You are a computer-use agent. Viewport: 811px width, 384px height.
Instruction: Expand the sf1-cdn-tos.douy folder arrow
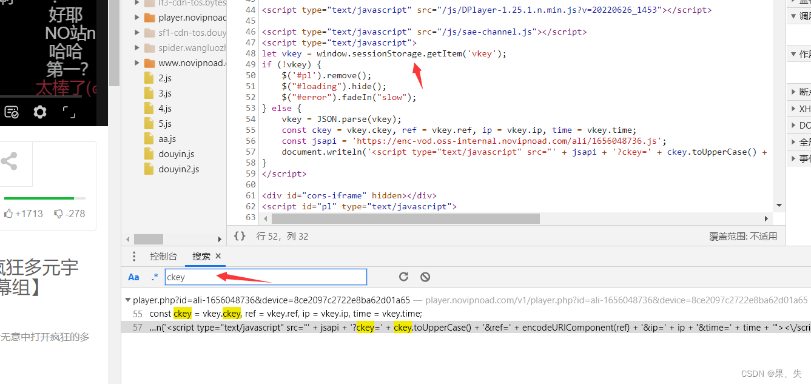138,33
